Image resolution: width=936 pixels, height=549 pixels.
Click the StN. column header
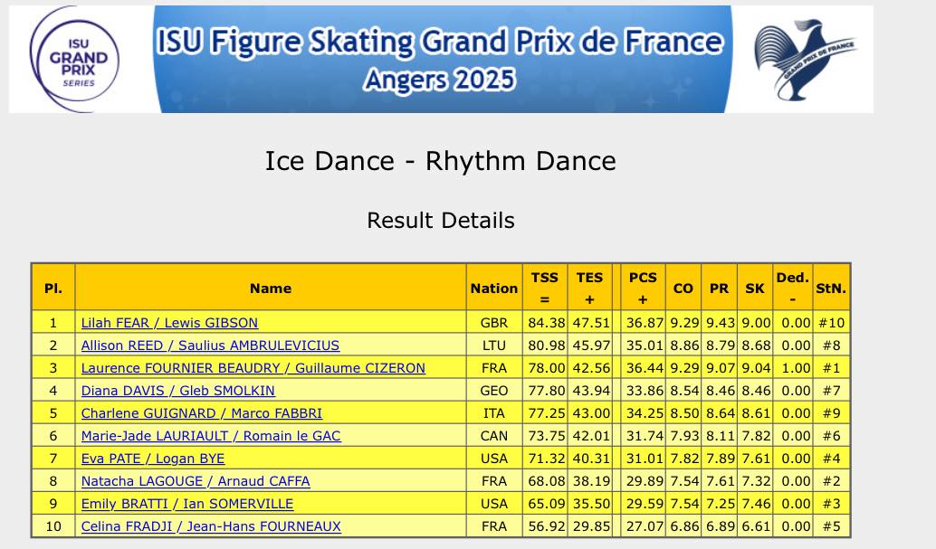[830, 289]
